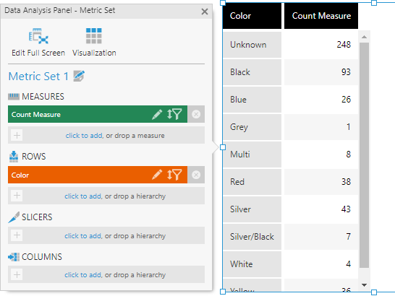Screen dimensions: 395x296
Task: Add a slicer with plus button
Action: [17, 235]
